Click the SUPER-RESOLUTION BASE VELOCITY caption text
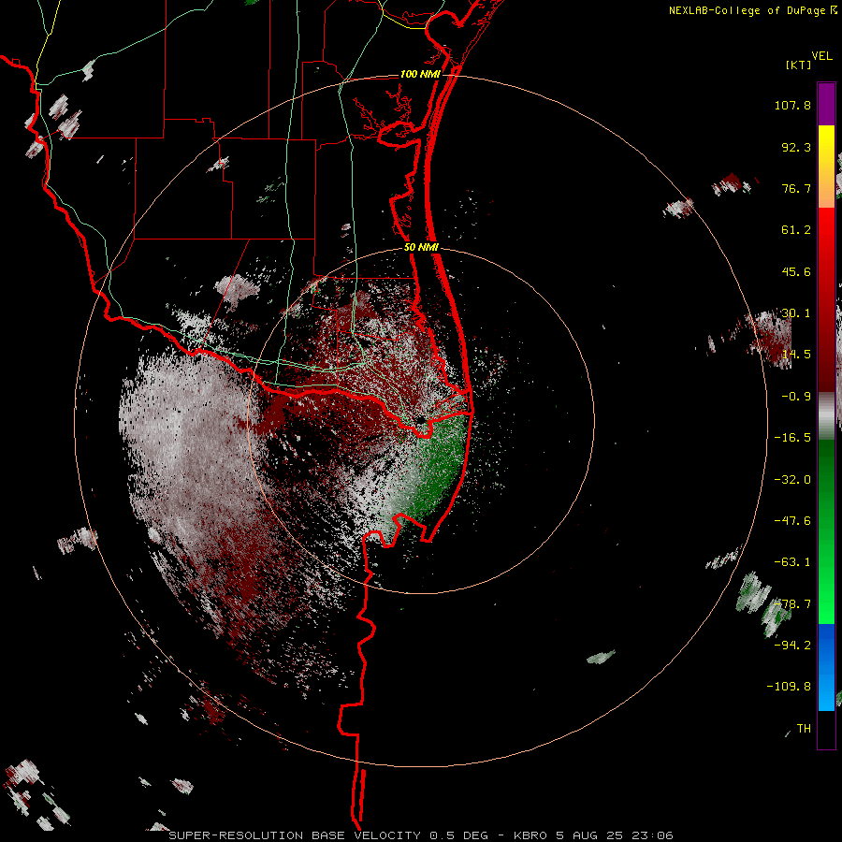The height and width of the screenshot is (842, 842). (295, 835)
